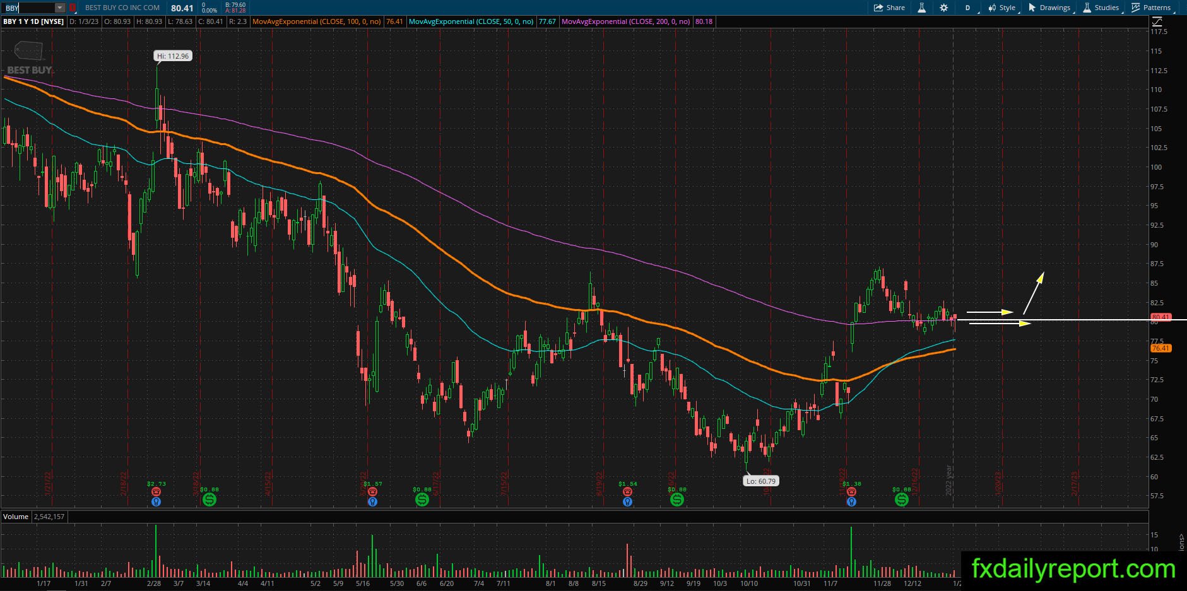Click the red symbol link icon beside BBY

[73, 8]
